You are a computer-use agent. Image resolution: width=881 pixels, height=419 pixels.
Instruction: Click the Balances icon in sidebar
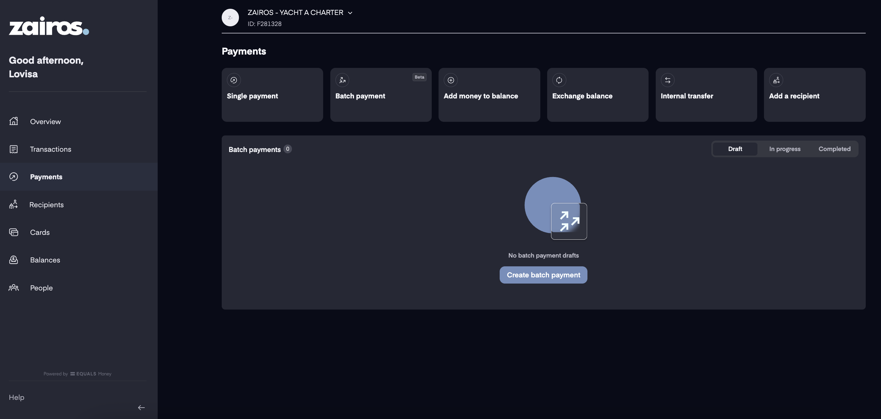click(x=14, y=260)
